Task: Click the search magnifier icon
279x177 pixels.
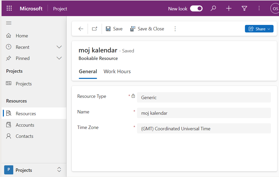Action: pyautogui.click(x=213, y=9)
